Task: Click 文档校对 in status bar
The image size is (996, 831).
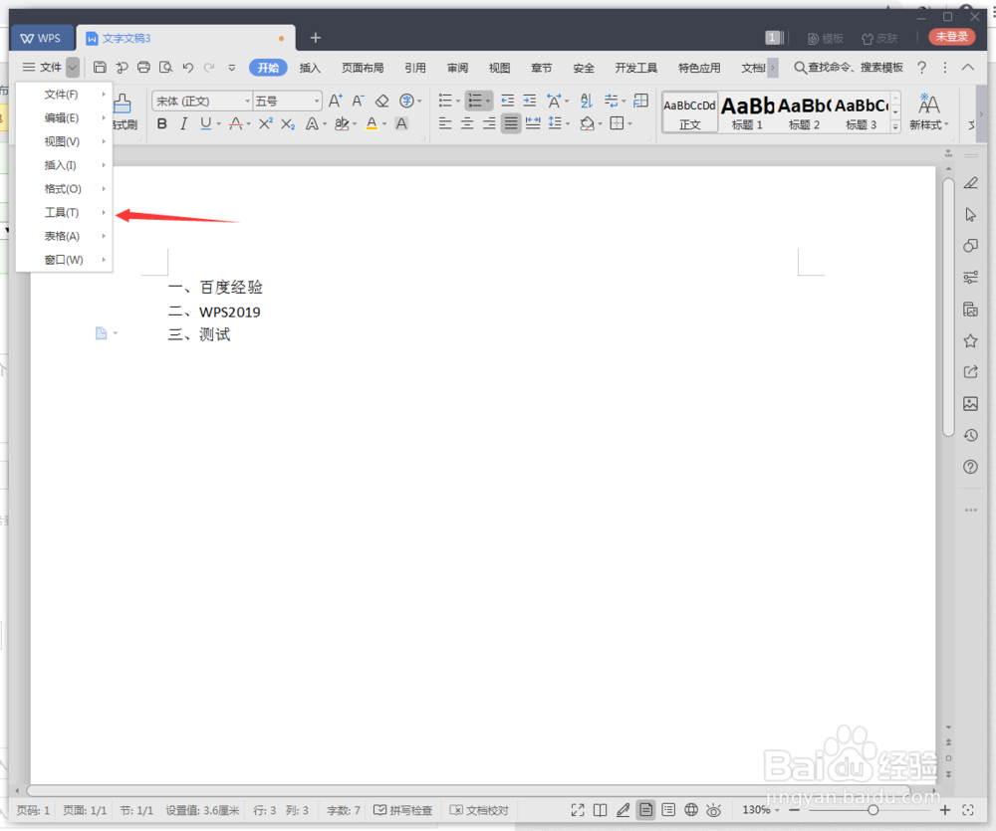Action: (x=479, y=810)
